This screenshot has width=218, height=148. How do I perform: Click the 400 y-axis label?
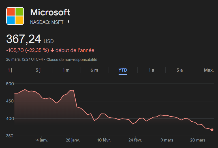[10, 119]
